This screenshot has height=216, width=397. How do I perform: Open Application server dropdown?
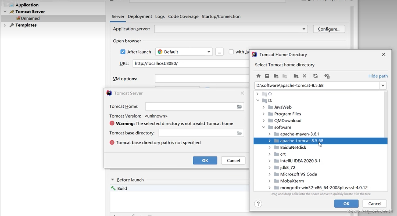304,29
